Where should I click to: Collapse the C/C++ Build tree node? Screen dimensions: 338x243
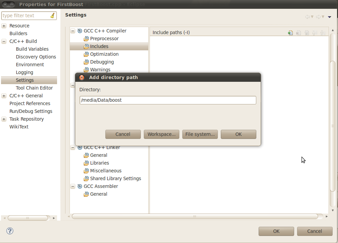[x=4, y=41]
